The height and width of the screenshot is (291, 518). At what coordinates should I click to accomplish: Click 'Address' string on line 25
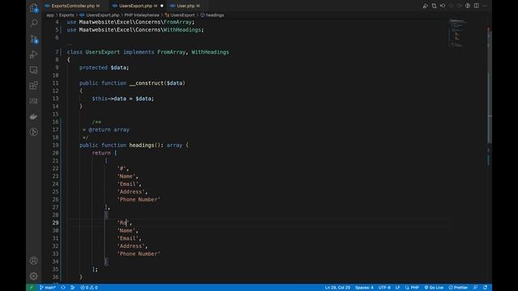pos(131,192)
